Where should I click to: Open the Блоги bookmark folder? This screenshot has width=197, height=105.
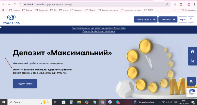pyautogui.click(x=63, y=10)
